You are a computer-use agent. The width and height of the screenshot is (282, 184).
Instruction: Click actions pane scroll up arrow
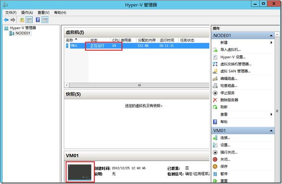pos(277,34)
